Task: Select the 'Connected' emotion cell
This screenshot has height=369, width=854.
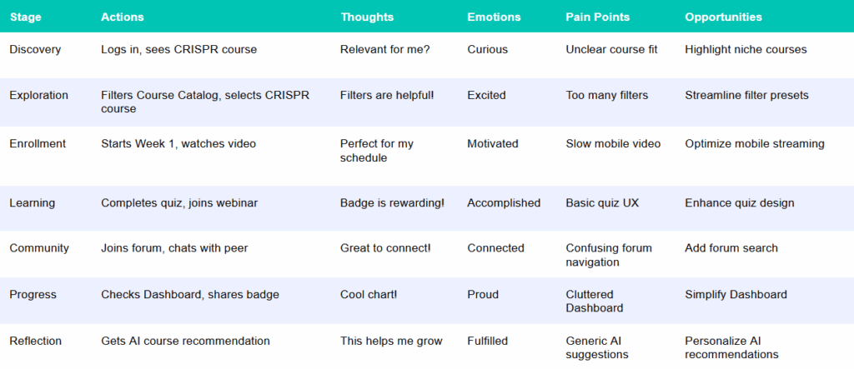Action: click(x=495, y=248)
